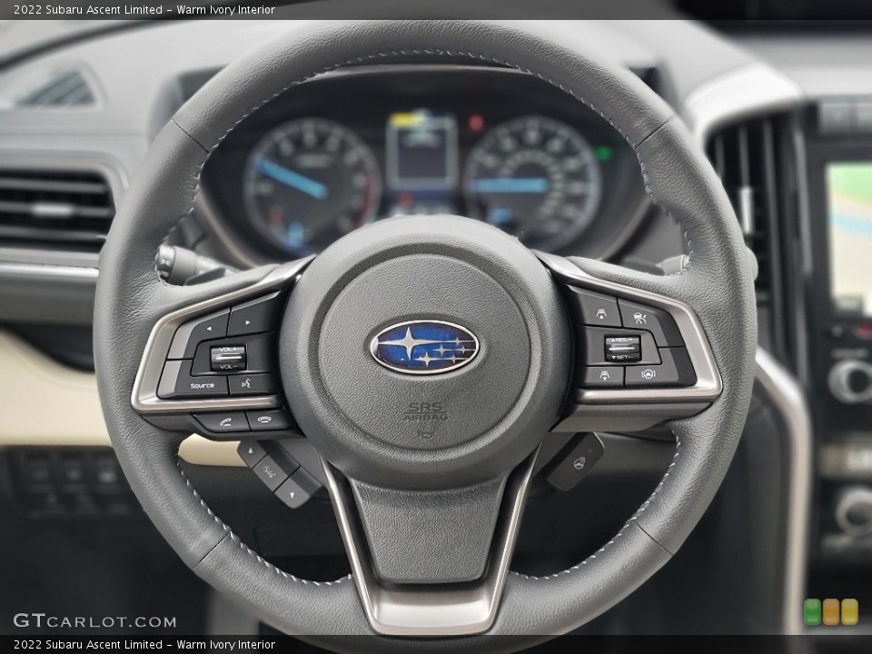Viewport: 872px width, 654px height.
Task: Toggle the lane keep assist steering-wheel button
Action: click(x=650, y=374)
